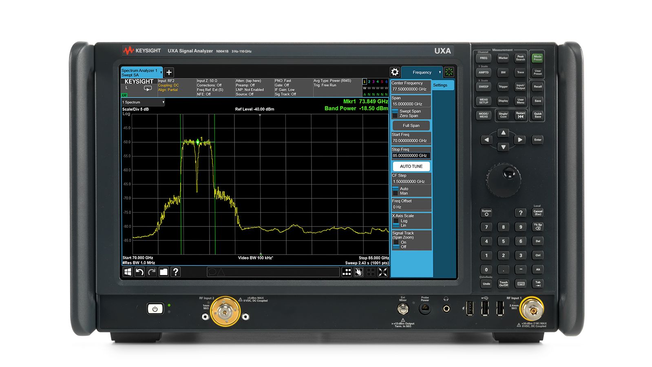The width and height of the screenshot is (652, 367).
Task: Expand Spectrum Analyzer 1 tab dropdown arrow
Action: [161, 73]
